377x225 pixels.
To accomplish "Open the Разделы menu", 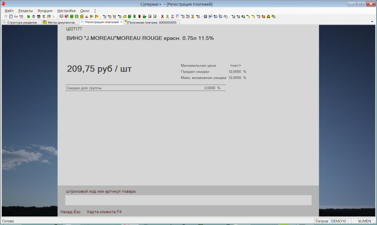I will pyautogui.click(x=26, y=11).
